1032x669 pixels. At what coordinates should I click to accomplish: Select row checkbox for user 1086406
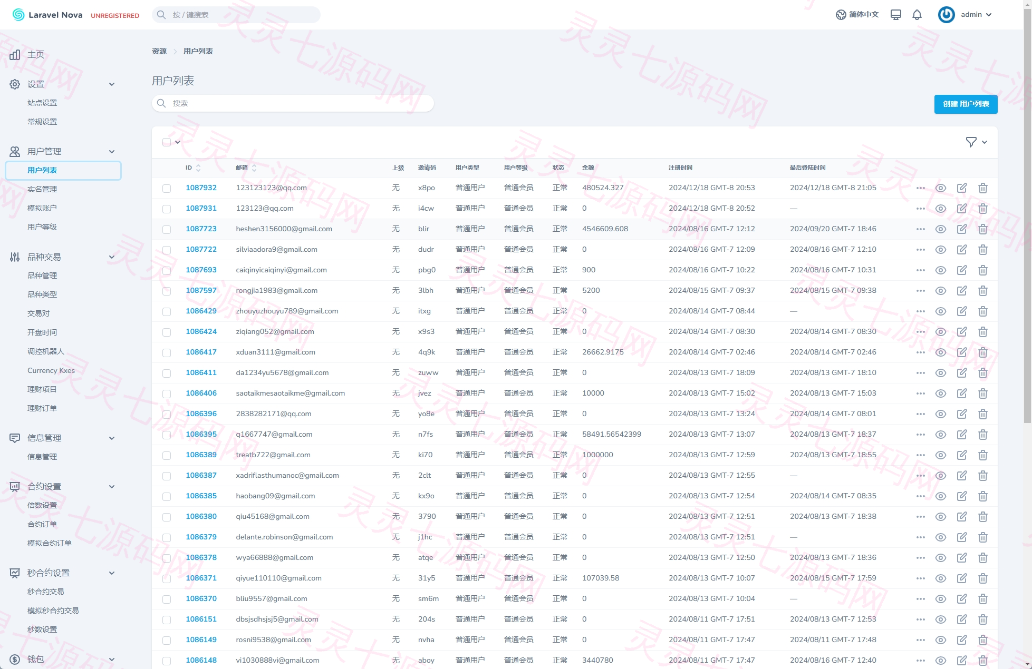167,393
